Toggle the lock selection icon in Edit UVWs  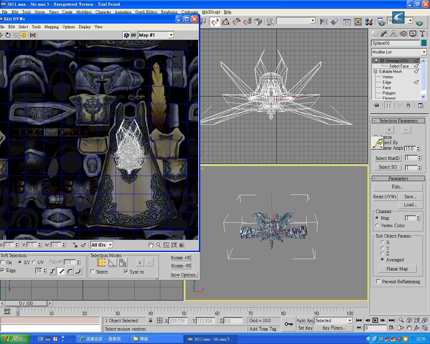click(x=75, y=245)
